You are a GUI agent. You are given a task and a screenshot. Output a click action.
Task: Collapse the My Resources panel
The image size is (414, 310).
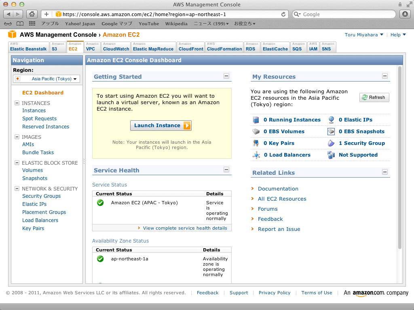[385, 76]
